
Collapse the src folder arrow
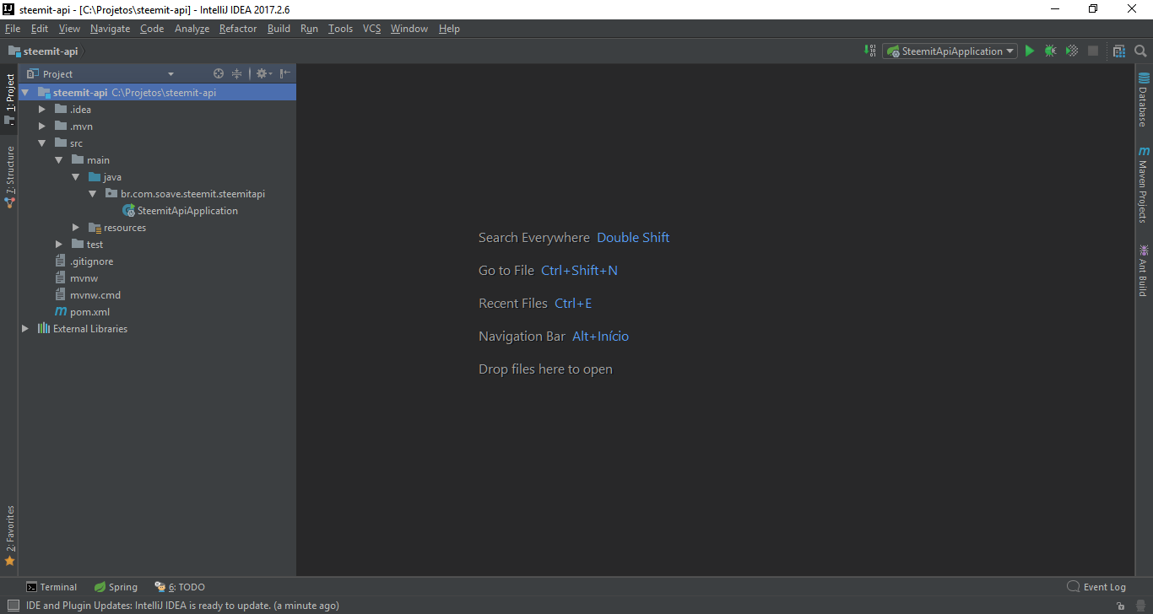click(x=42, y=143)
